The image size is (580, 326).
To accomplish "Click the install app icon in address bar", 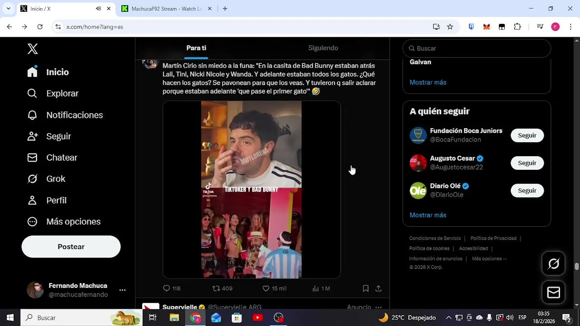I will point(436,27).
